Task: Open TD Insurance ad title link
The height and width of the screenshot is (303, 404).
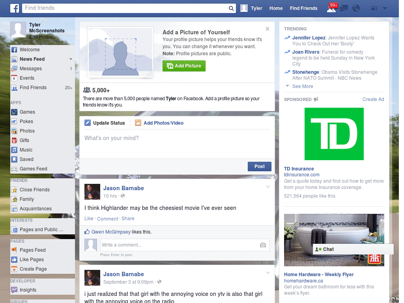Action: coord(299,169)
